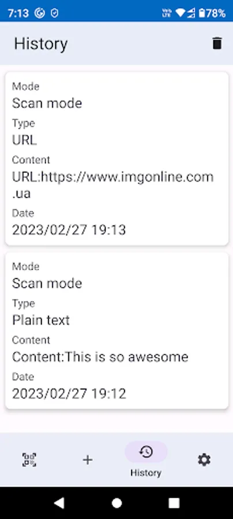Tap the Android home circle button
The width and height of the screenshot is (233, 519).
[x=116, y=503]
